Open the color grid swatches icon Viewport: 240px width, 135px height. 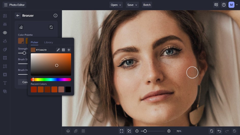(x=63, y=50)
